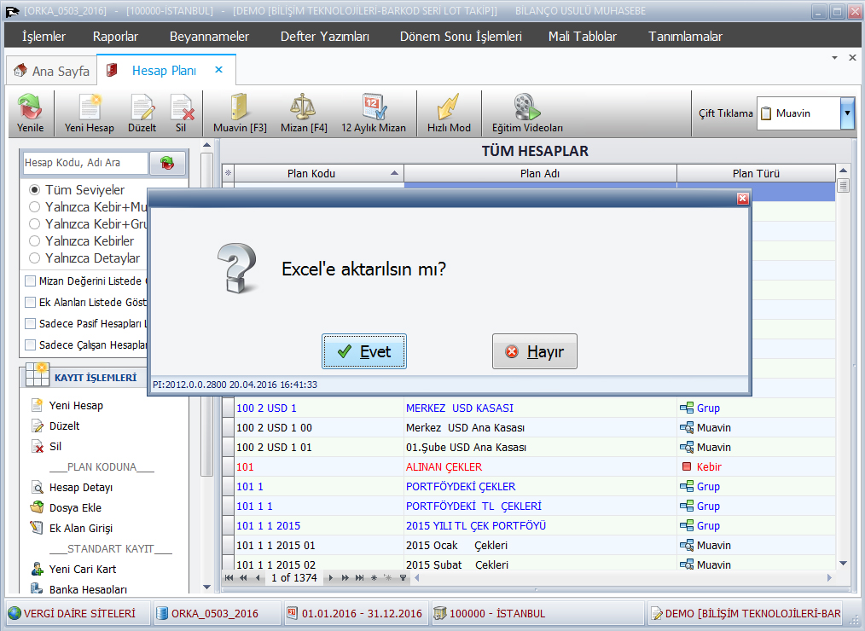Viewport: 865px width, 631px height.
Task: Select Tüm Seviyeler radio button
Action: (34, 190)
